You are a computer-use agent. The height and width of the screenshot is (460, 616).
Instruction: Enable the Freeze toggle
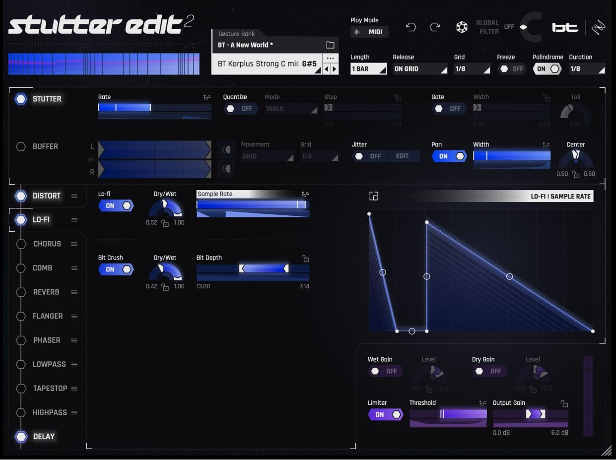coord(511,69)
